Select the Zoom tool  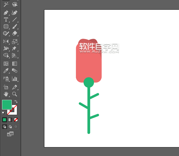pyautogui.click(x=15, y=94)
